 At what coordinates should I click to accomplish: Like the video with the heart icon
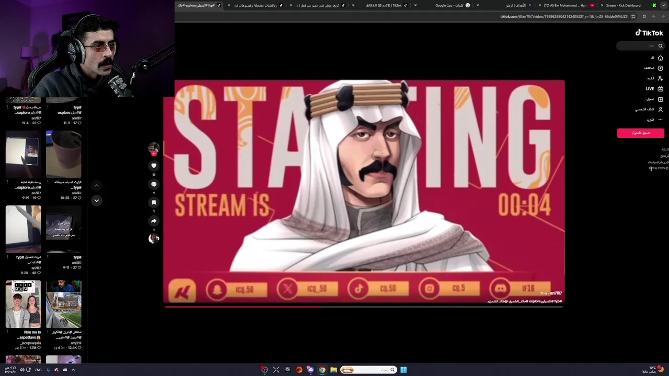[x=154, y=166]
